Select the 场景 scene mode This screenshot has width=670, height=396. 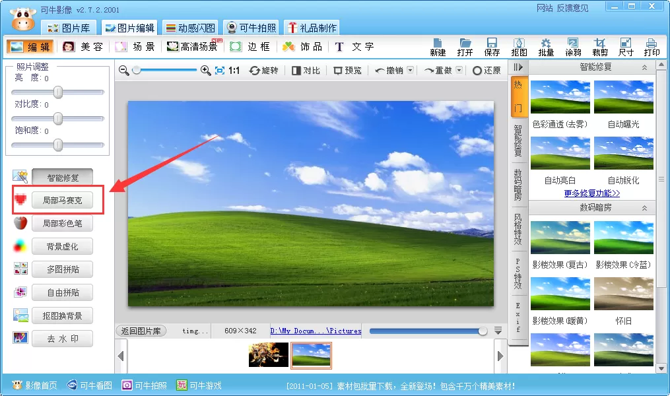click(x=135, y=47)
